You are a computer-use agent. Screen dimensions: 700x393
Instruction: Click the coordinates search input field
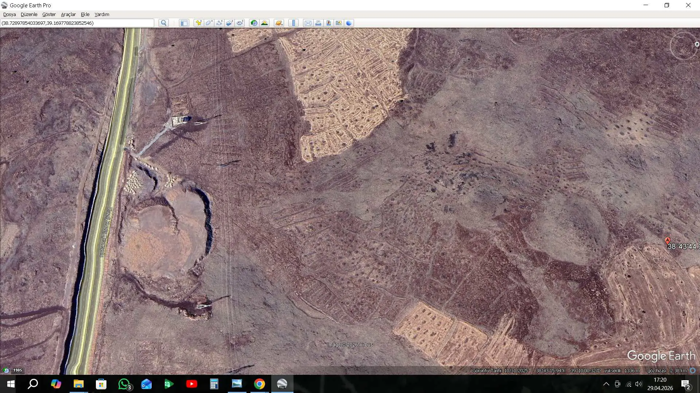(x=77, y=23)
